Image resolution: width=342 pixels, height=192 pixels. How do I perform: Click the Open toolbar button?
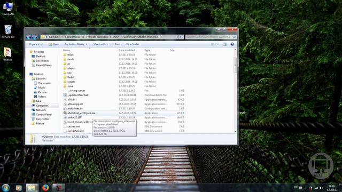[53, 44]
